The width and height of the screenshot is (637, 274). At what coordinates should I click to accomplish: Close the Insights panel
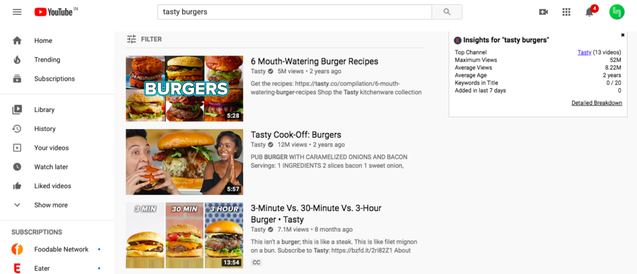623,35
